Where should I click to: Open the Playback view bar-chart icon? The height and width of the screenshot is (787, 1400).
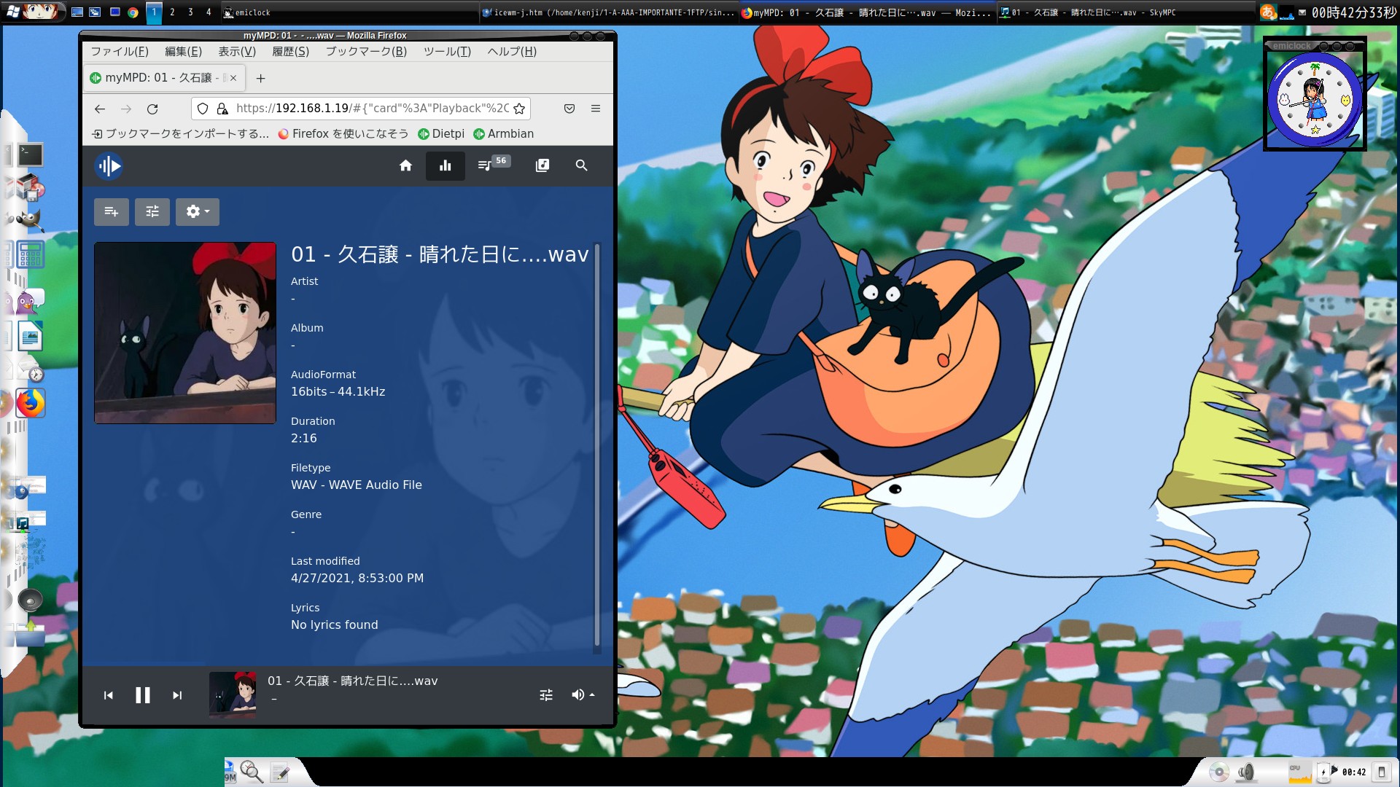pos(445,165)
